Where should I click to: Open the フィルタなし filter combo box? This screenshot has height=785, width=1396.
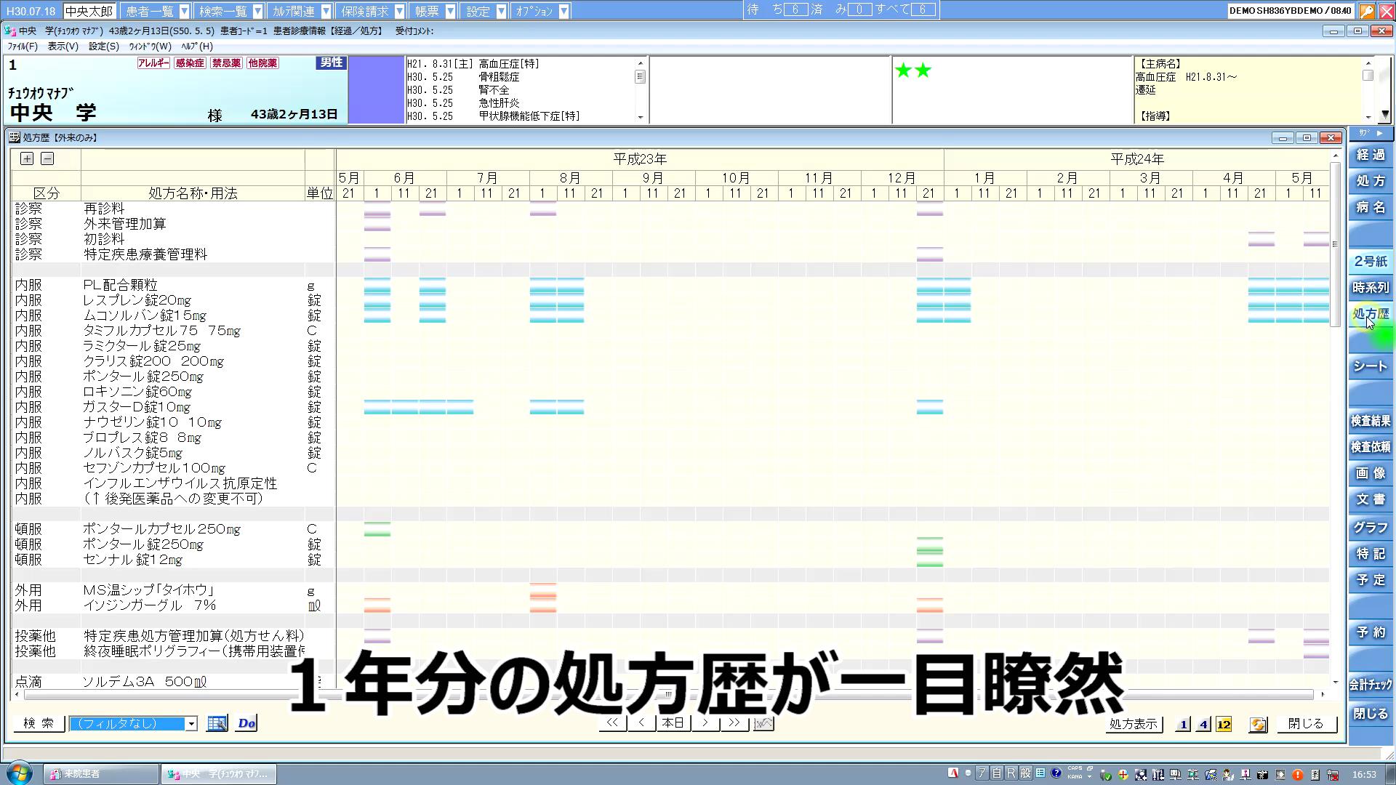click(x=134, y=723)
